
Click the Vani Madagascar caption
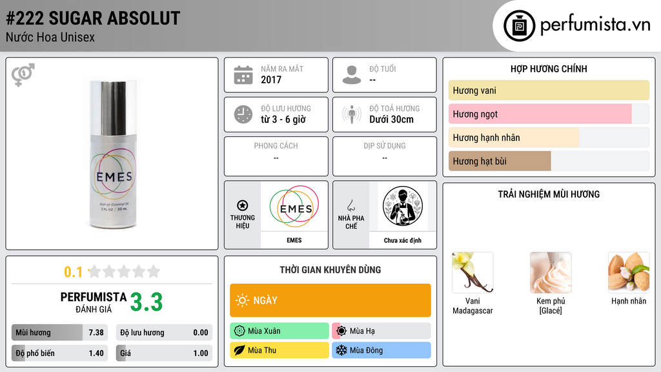[x=473, y=305]
